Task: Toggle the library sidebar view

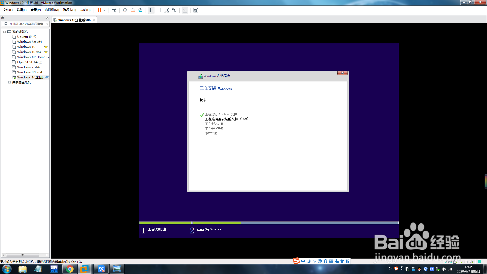Action: pos(151,10)
